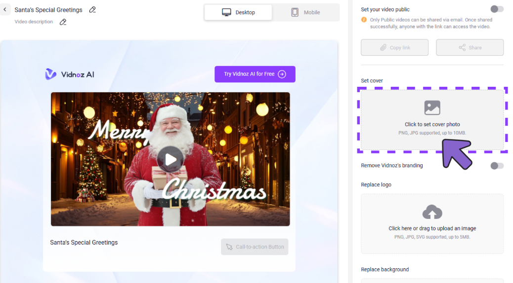Toggle Remove Vidnoz's branding switch
Image resolution: width=513 pixels, height=283 pixels.
click(497, 166)
